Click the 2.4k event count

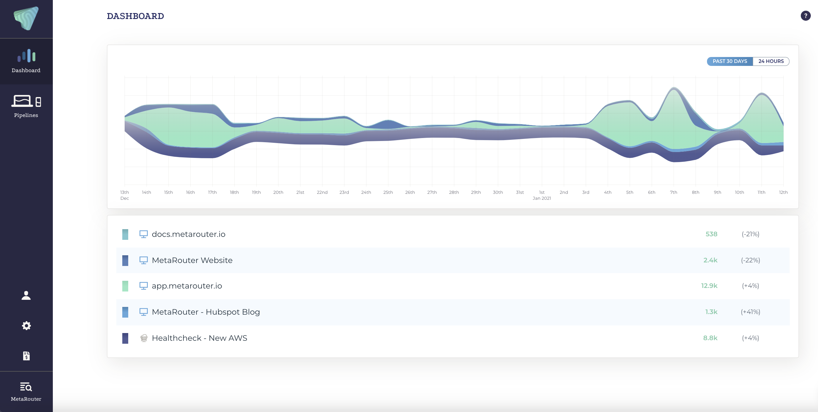click(710, 260)
